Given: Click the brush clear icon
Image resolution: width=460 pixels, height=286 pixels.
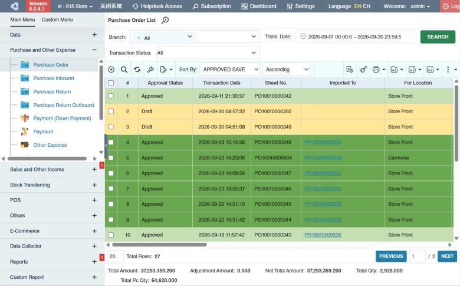Looking at the screenshot, I should pyautogui.click(x=363, y=70).
